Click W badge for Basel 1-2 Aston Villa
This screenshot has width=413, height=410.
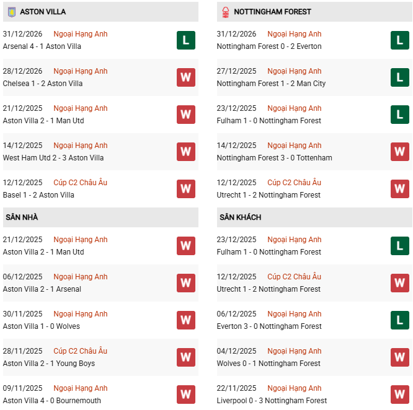coord(186,189)
